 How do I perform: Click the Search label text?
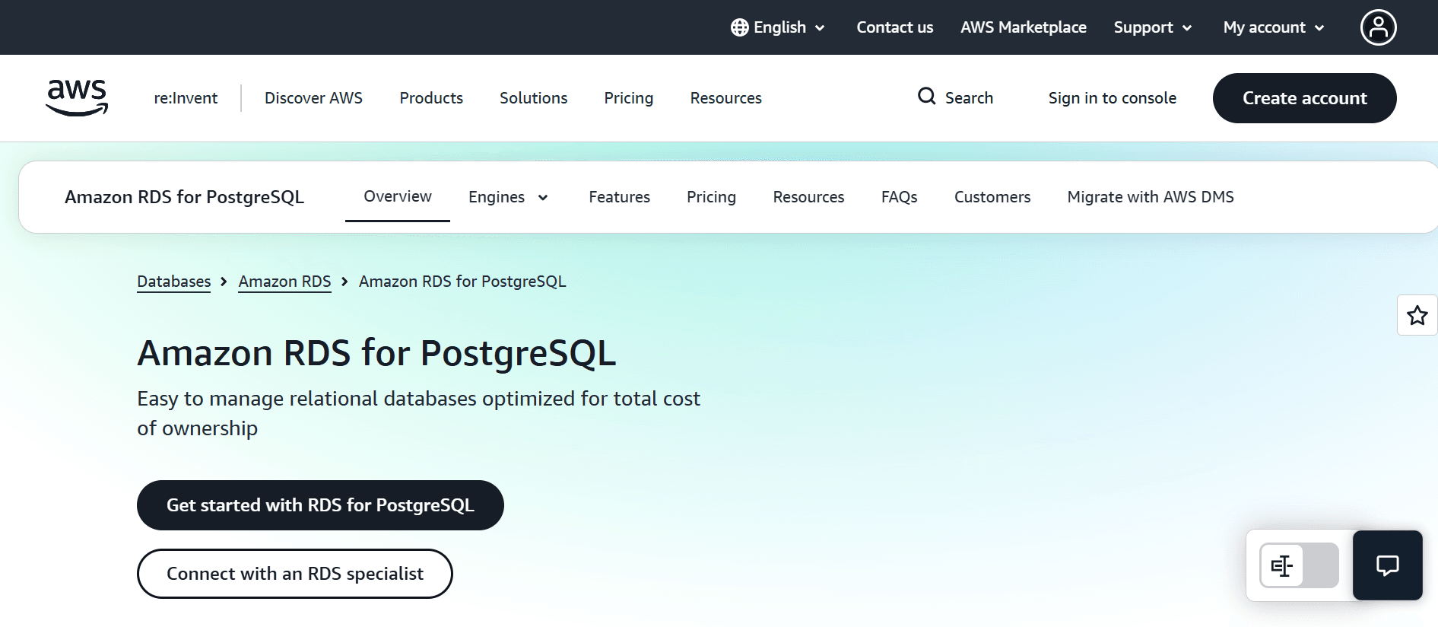[969, 98]
